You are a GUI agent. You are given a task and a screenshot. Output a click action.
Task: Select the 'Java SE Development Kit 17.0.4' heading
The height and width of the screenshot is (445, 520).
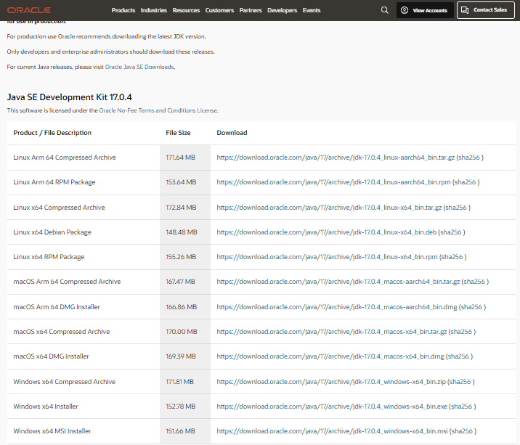point(69,97)
